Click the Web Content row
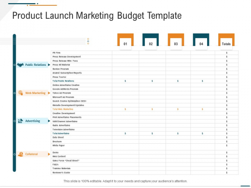This screenshot has height=188, width=251. [144, 156]
